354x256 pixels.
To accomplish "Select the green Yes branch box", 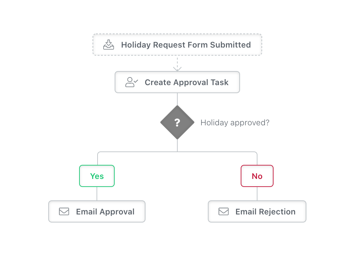I will [97, 176].
